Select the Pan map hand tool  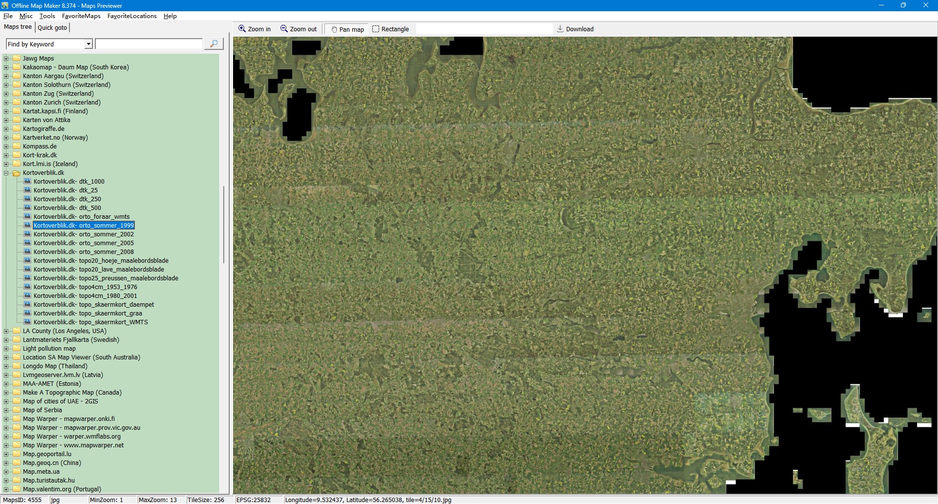tap(335, 29)
